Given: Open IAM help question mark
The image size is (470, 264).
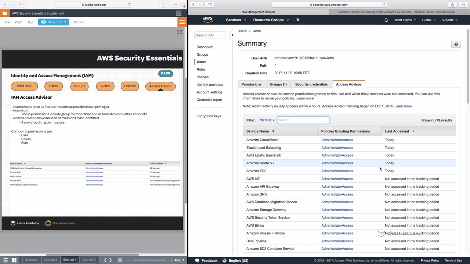Looking at the screenshot, I should point(456,44).
